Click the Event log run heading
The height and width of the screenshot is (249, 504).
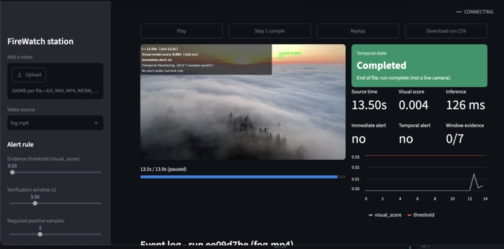(217, 244)
